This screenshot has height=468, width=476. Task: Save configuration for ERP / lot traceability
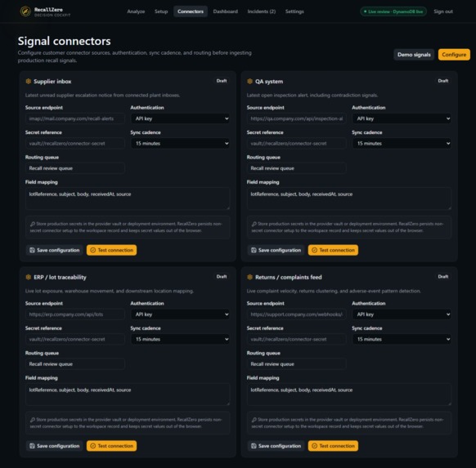pyautogui.click(x=54, y=446)
